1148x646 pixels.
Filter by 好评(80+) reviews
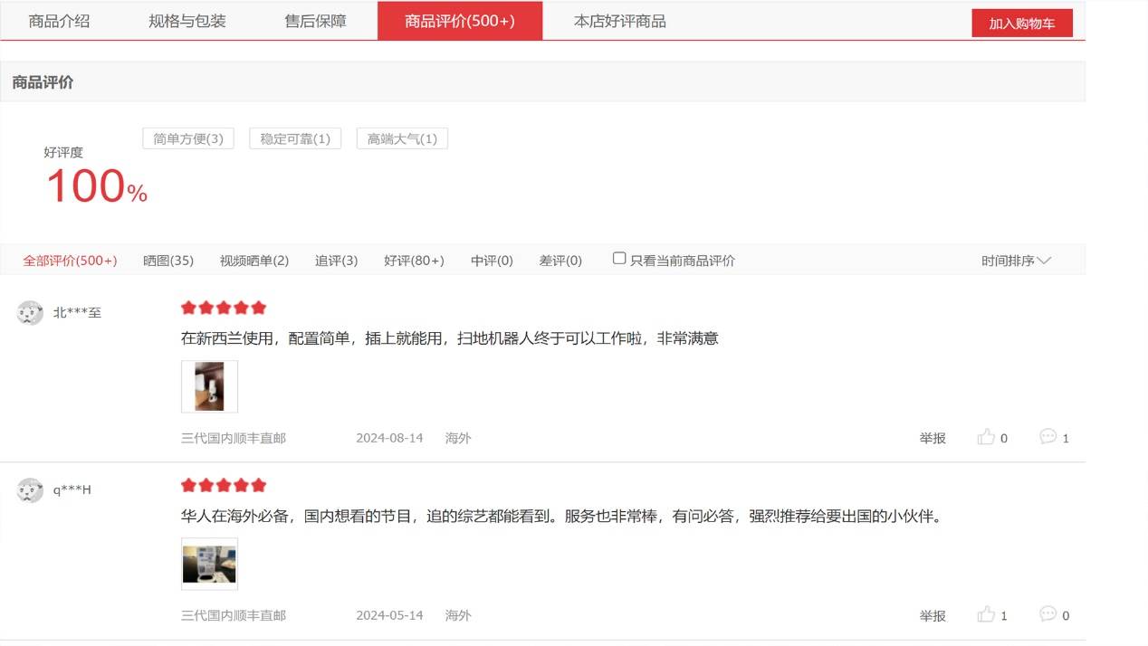tap(414, 261)
